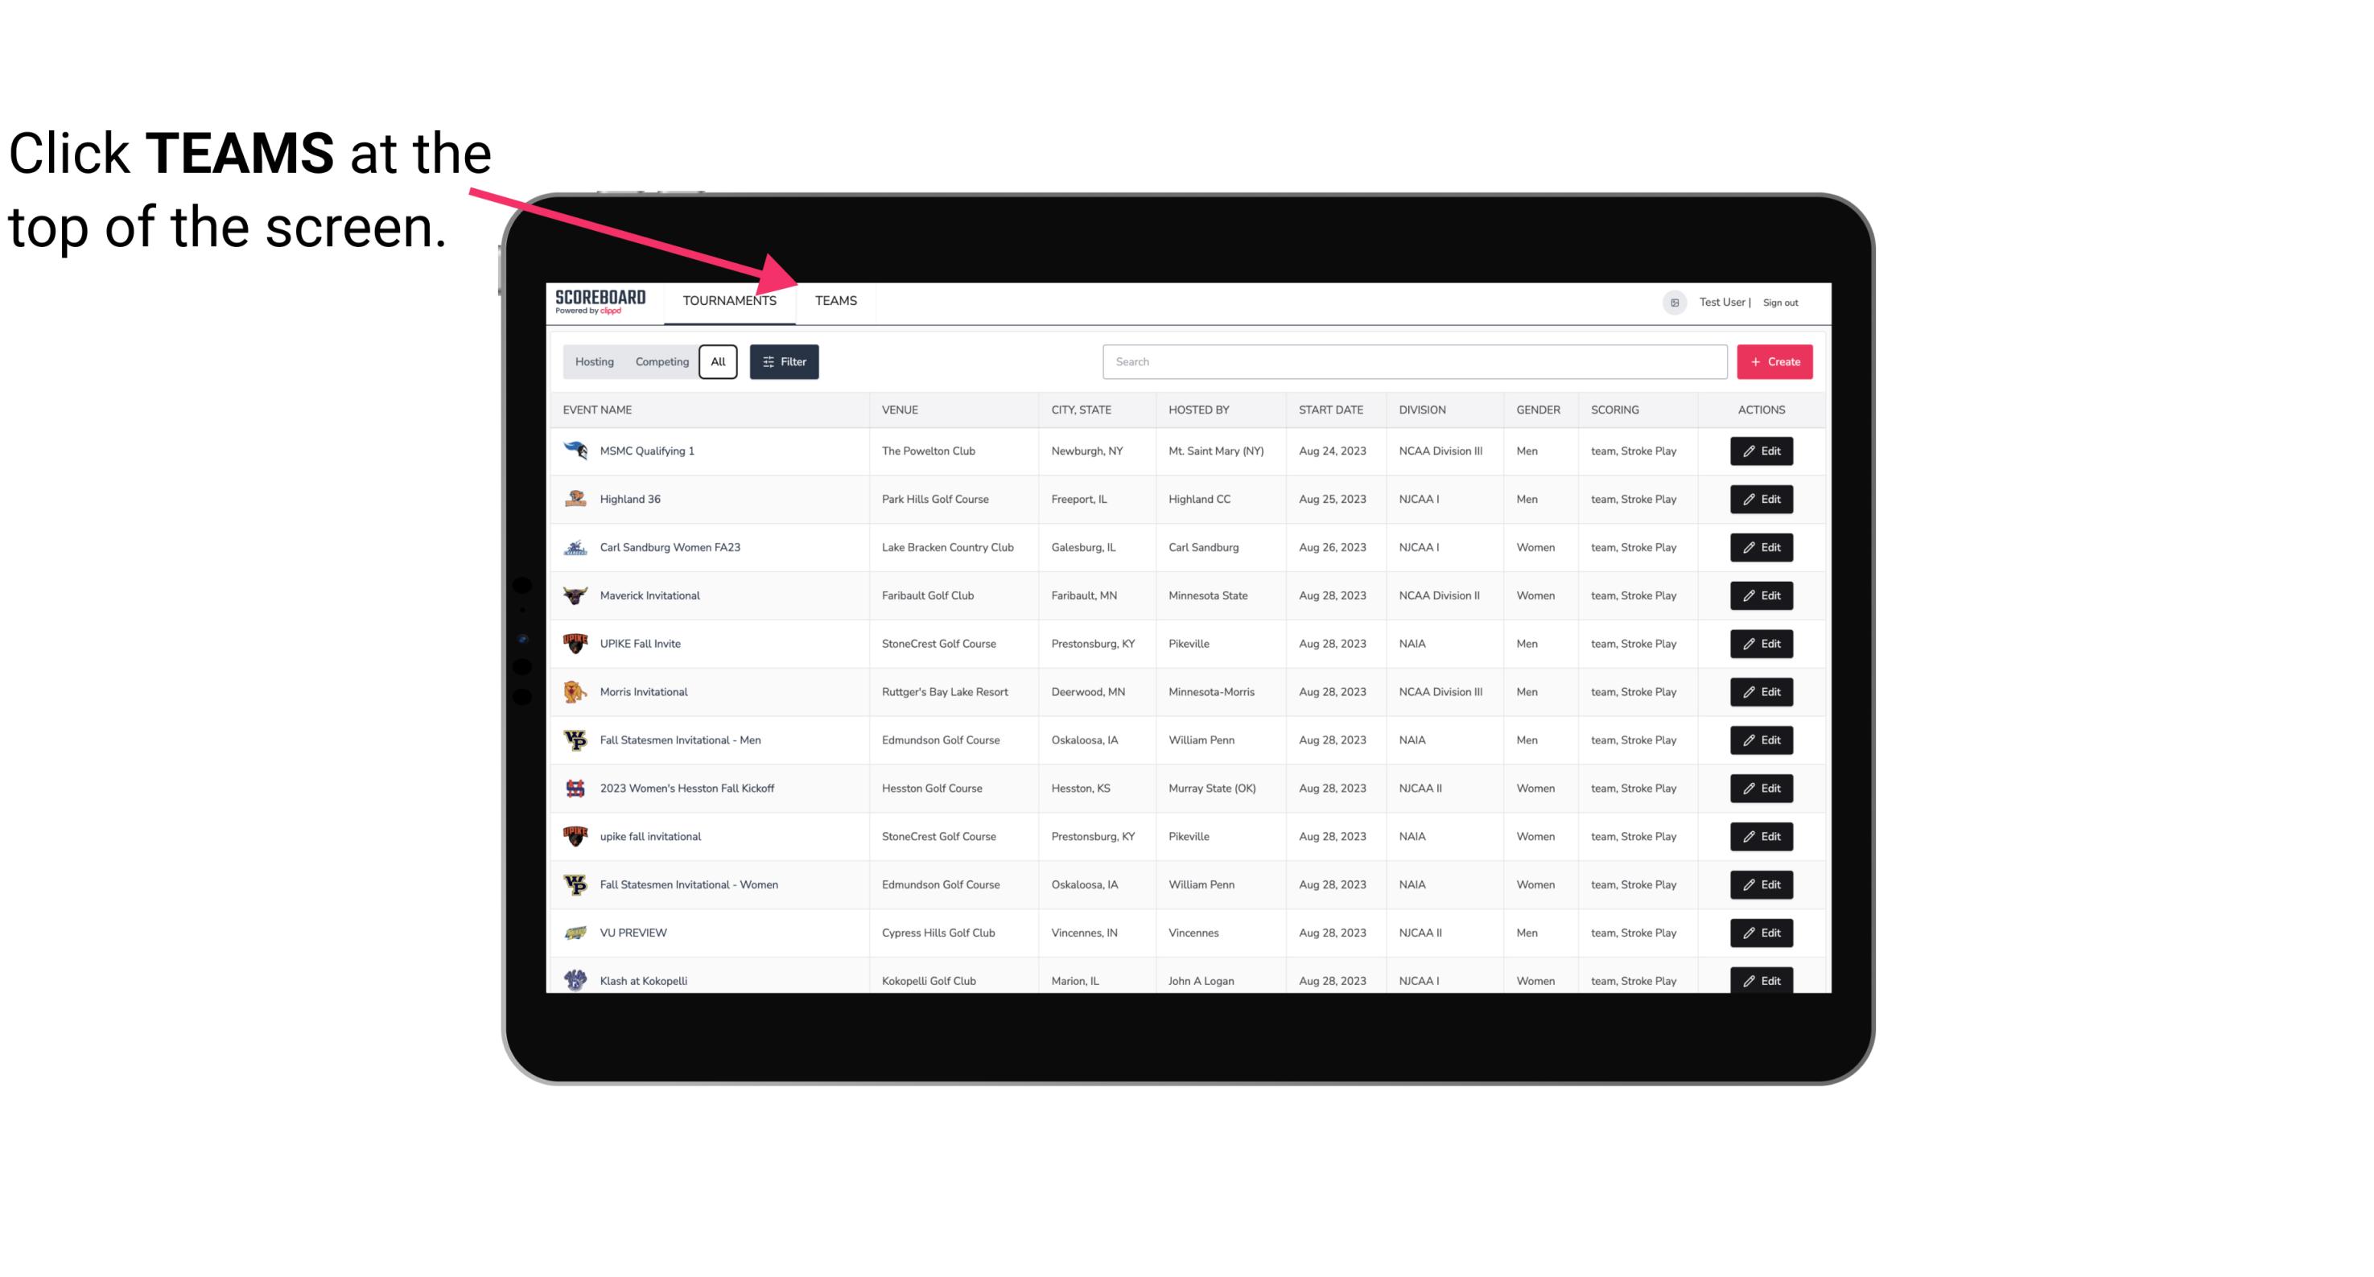Toggle the Competing filter button
The width and height of the screenshot is (2374, 1277).
[659, 362]
